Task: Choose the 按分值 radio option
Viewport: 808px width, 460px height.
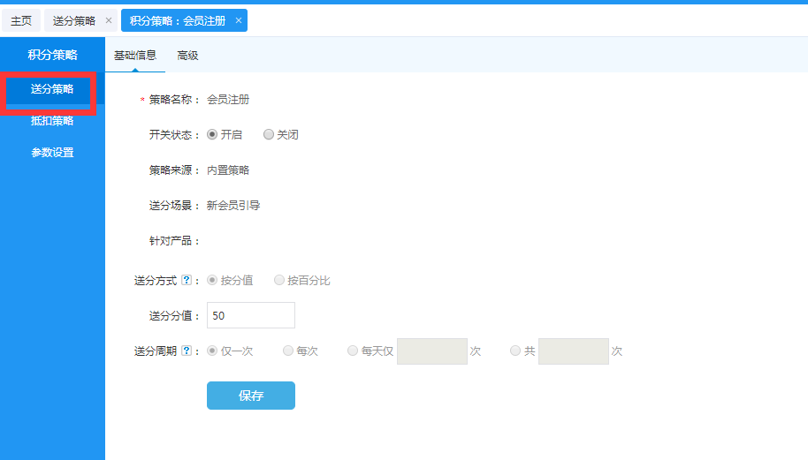Action: tap(212, 281)
